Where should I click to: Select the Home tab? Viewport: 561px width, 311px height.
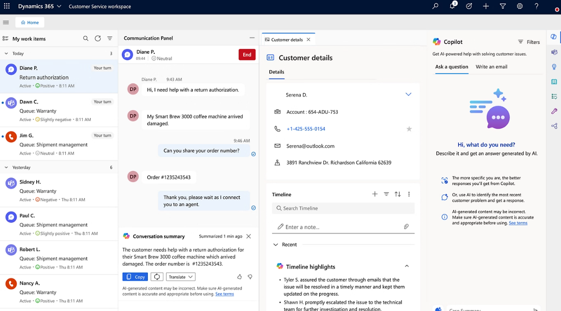(x=30, y=22)
